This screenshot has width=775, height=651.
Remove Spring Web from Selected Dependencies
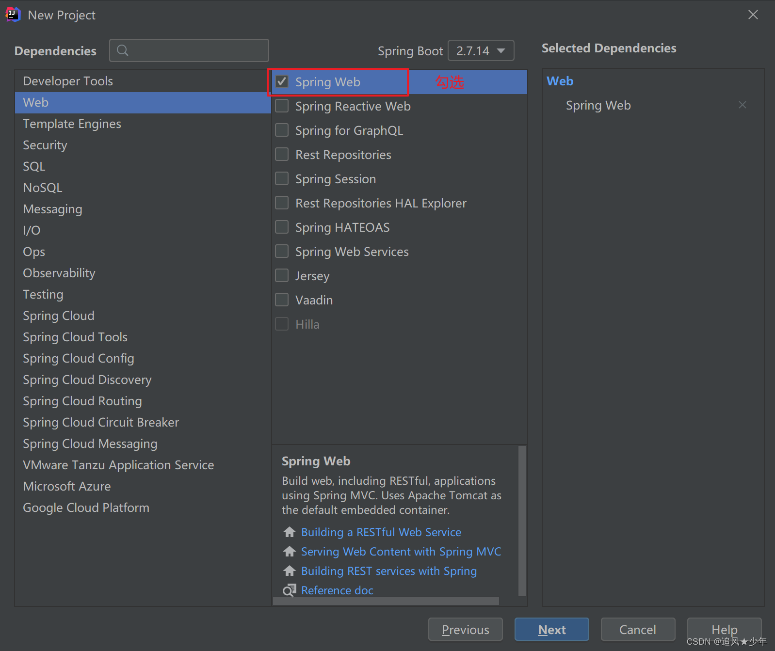(x=742, y=105)
